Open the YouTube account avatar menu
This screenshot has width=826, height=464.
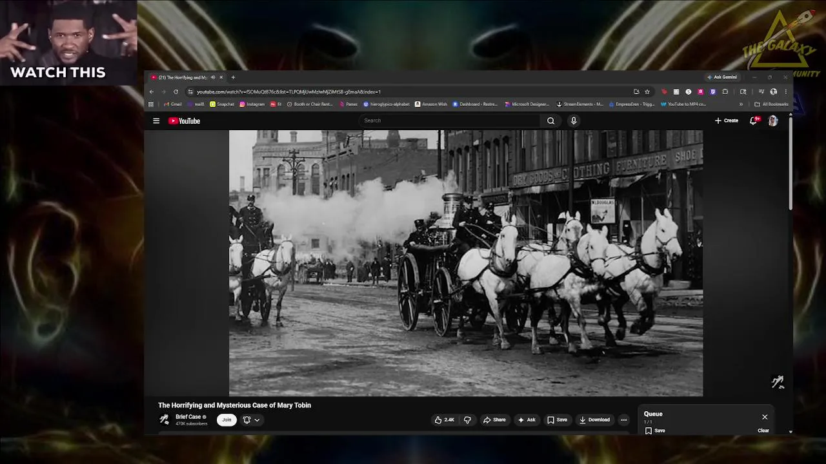pos(773,121)
